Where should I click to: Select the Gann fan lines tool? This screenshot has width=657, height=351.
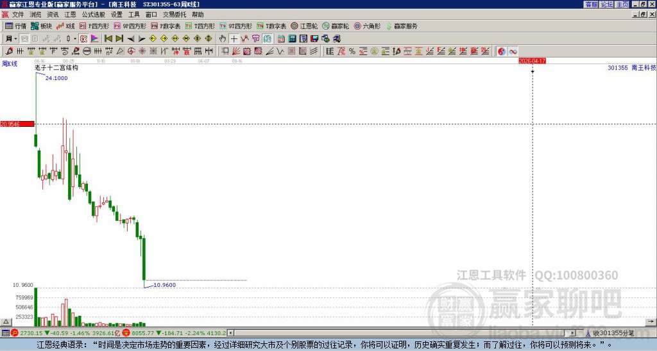click(x=236, y=51)
